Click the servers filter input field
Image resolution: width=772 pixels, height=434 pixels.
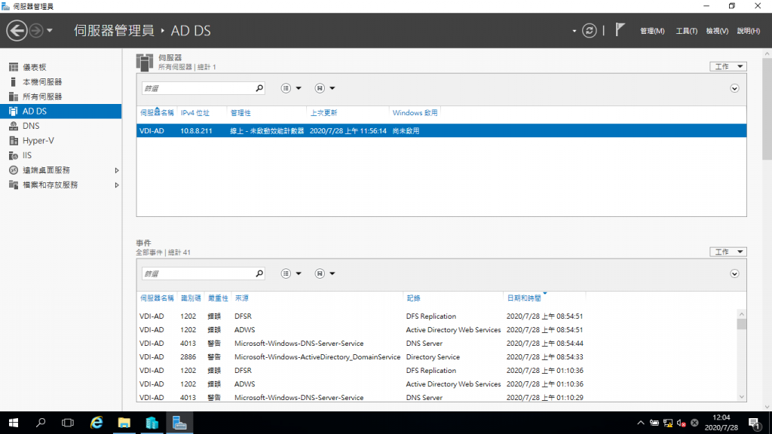[198, 88]
